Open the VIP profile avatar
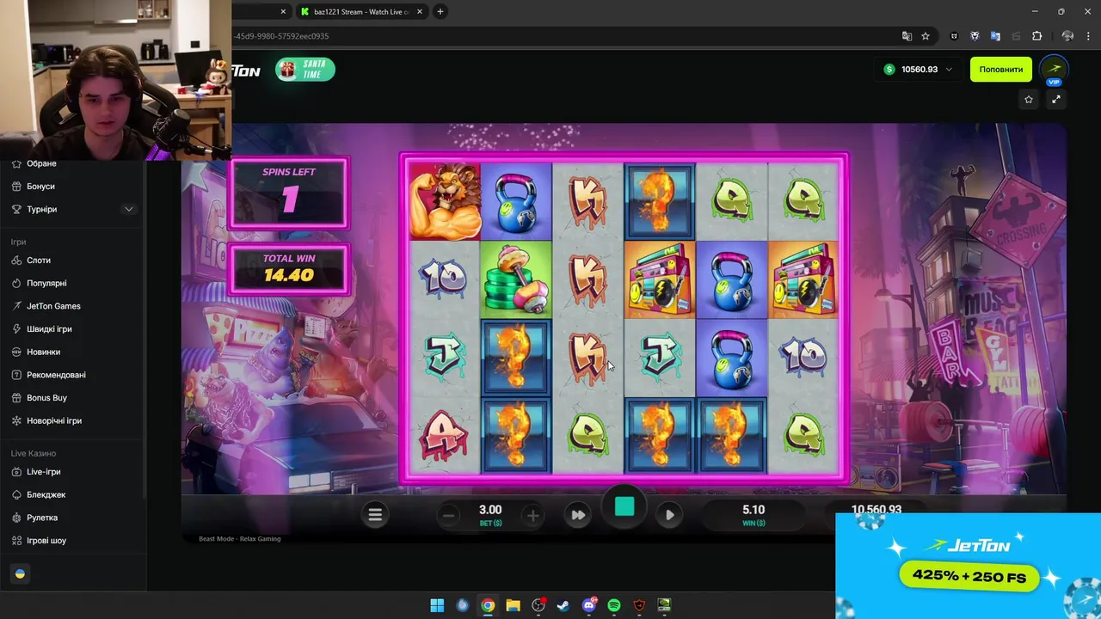The width and height of the screenshot is (1101, 619). click(x=1055, y=70)
